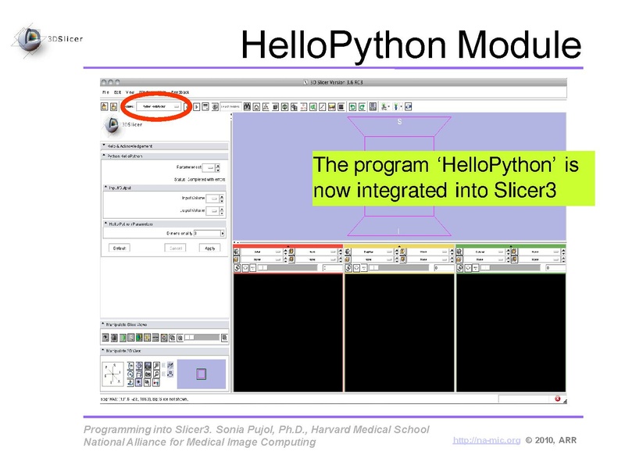
Task: Open the Modules selection dropdown
Action: [x=159, y=106]
